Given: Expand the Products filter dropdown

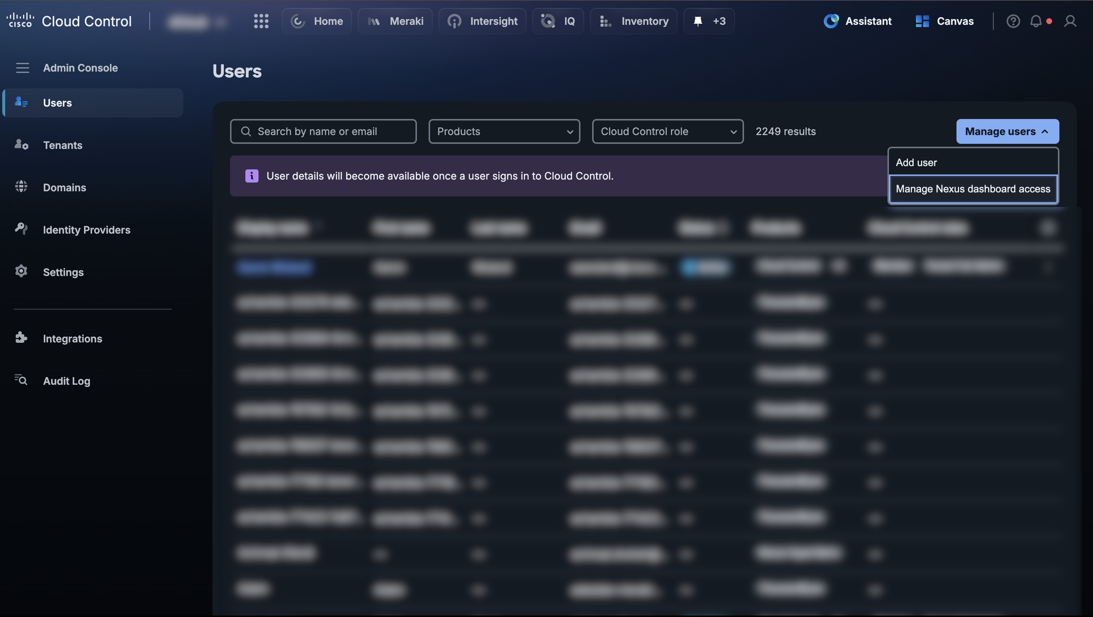Looking at the screenshot, I should pyautogui.click(x=504, y=131).
